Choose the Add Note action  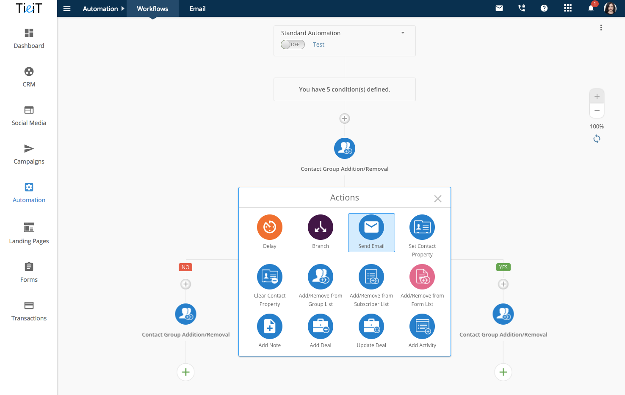click(x=269, y=327)
